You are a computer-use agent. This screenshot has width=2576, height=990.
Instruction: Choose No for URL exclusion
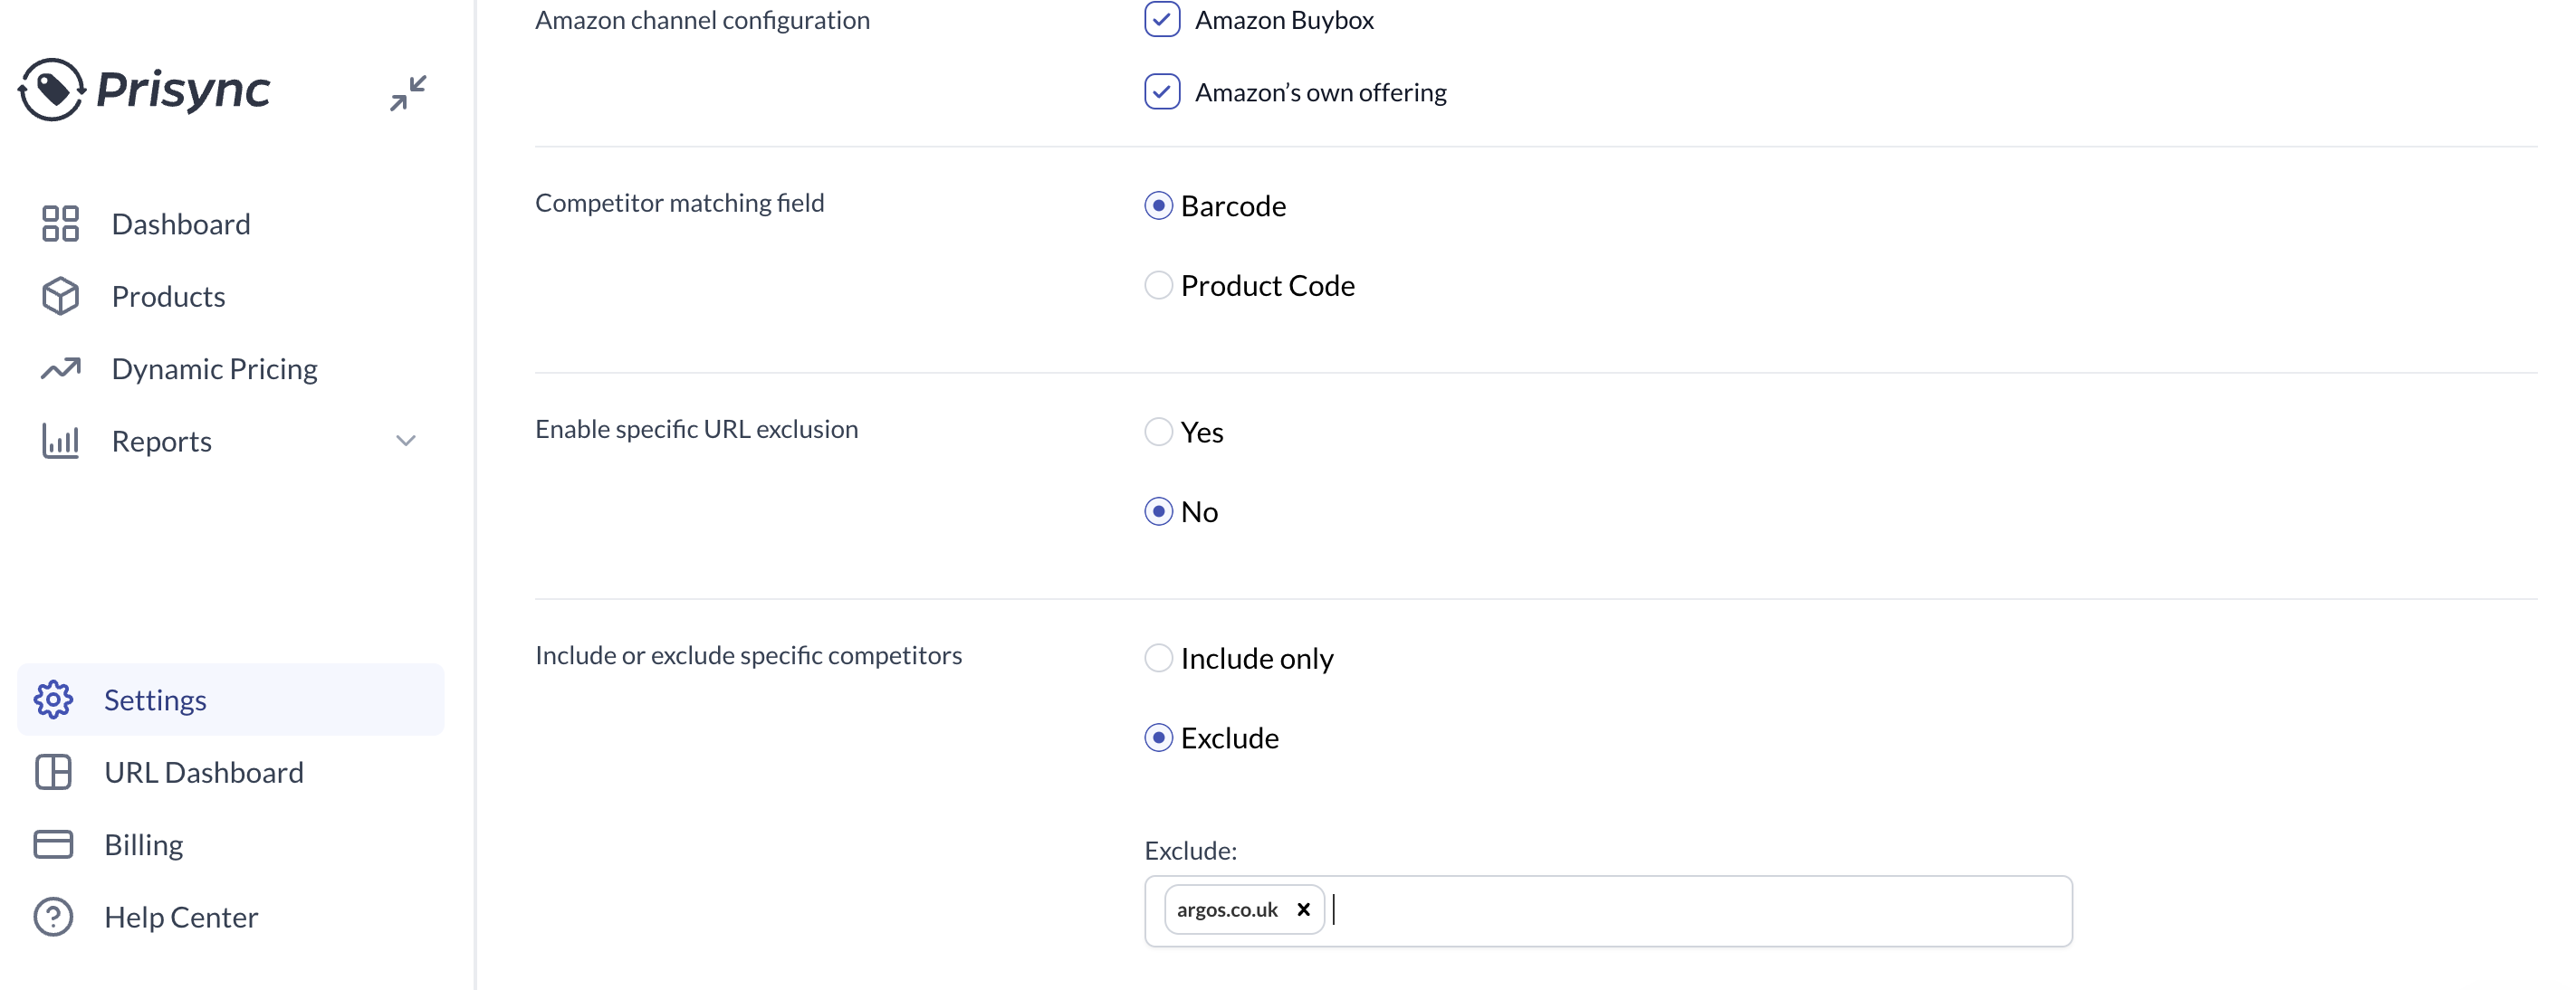point(1158,511)
